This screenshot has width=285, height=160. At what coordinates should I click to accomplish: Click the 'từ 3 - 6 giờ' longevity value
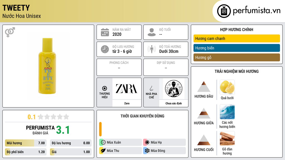pyautogui.click(x=122, y=51)
